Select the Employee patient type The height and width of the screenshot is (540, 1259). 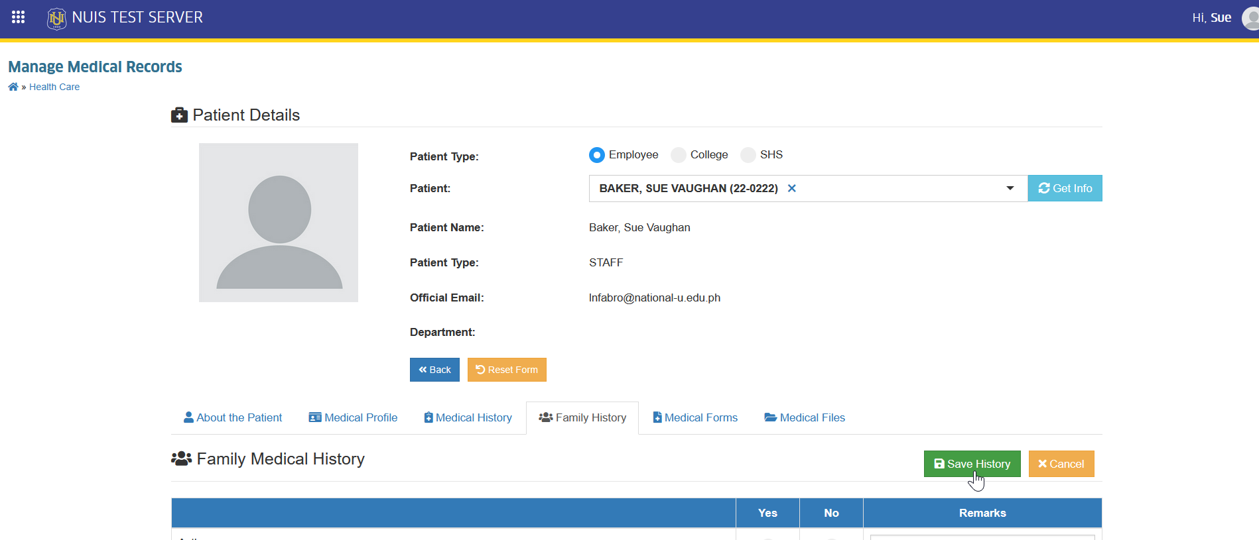[x=597, y=155]
